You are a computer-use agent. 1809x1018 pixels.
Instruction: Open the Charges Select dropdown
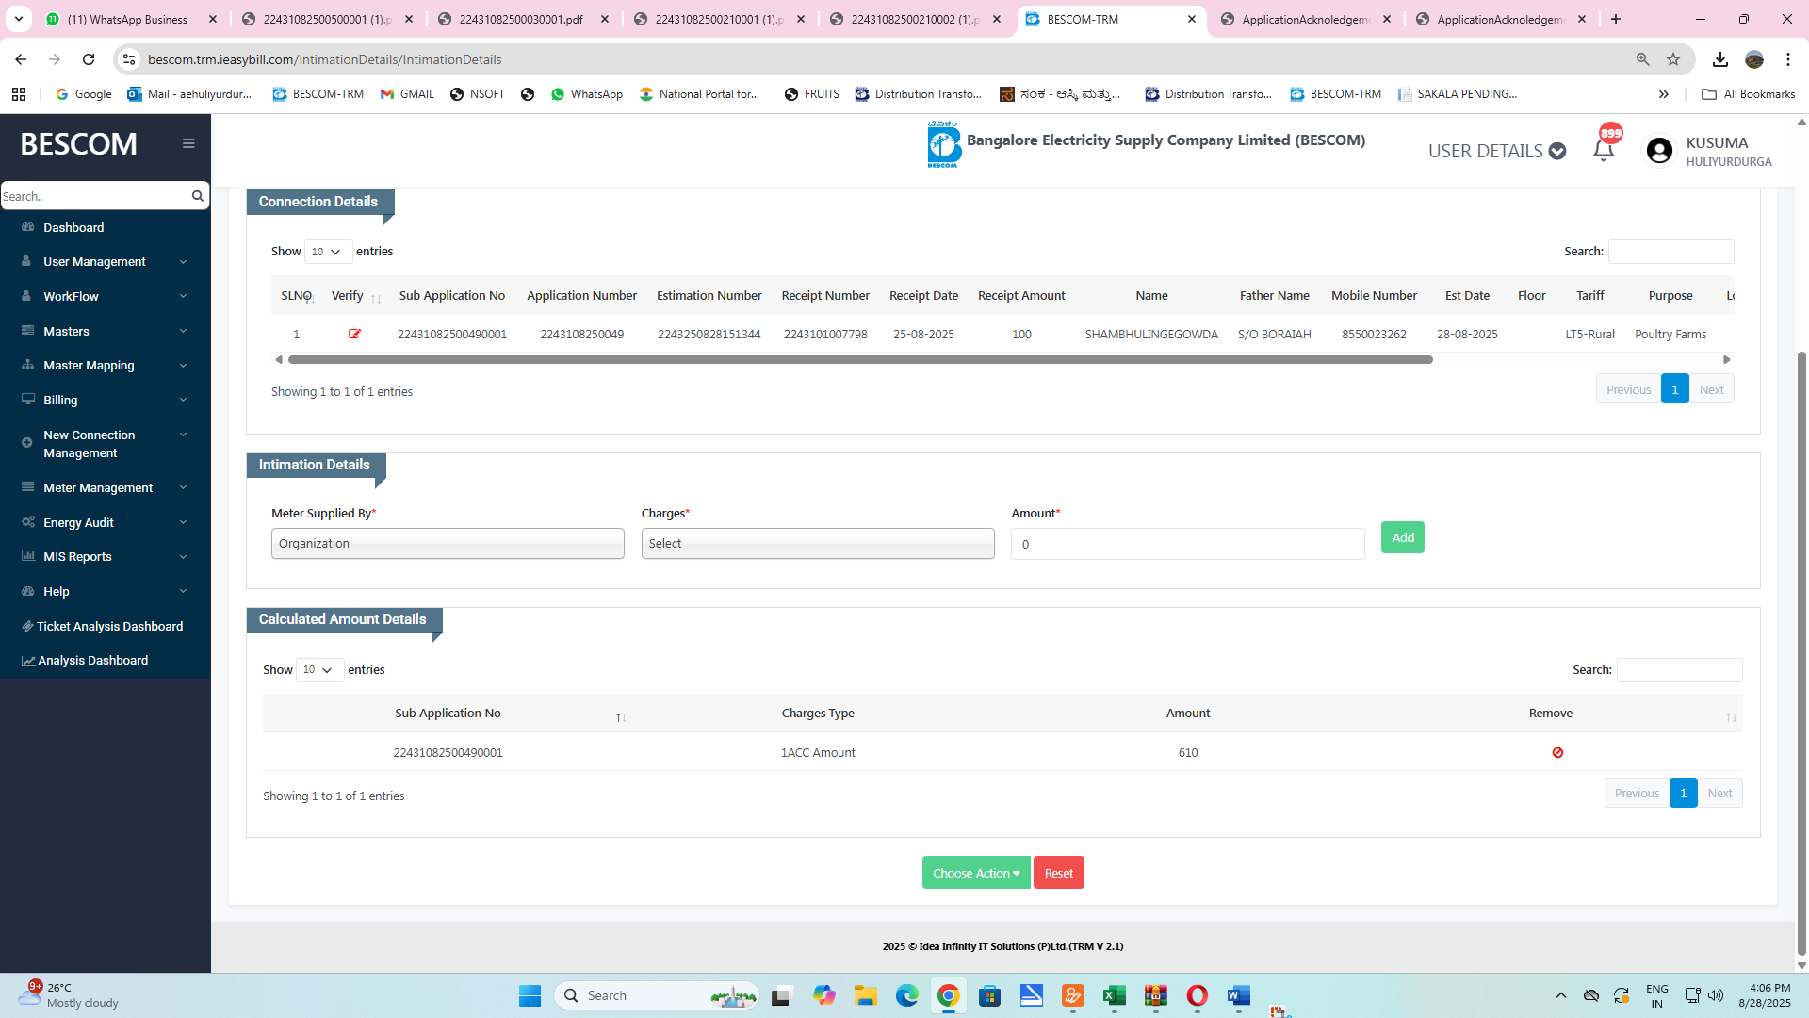coord(817,544)
